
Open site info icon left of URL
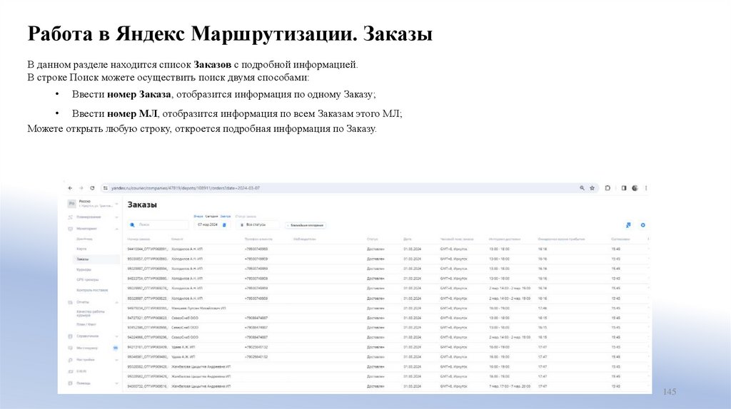point(106,188)
